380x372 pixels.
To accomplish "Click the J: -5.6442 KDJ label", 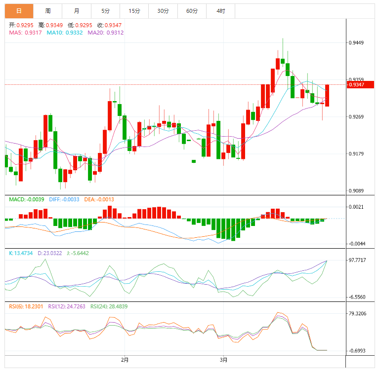I will (x=78, y=253).
